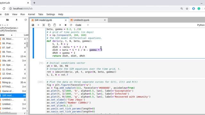Refresh the file list icon
The height and width of the screenshot is (115, 205).
click(26, 20)
